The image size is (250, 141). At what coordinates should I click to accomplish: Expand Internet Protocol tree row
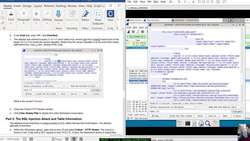tap(127, 76)
